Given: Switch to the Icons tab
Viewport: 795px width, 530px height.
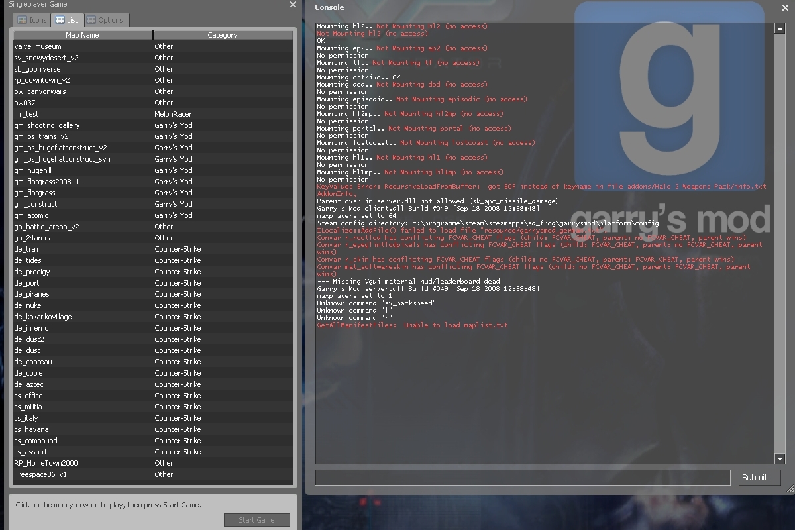Looking at the screenshot, I should 32,20.
